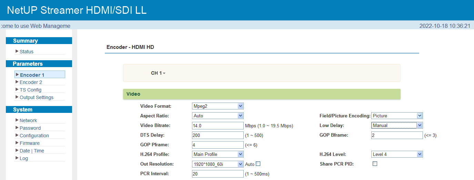Open Date | Time settings
474x180 pixels.
coord(32,151)
